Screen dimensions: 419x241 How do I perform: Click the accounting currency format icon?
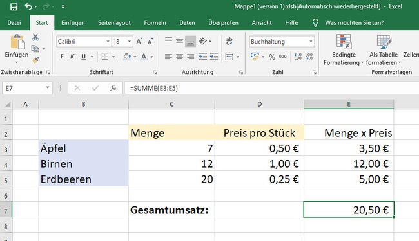click(255, 57)
